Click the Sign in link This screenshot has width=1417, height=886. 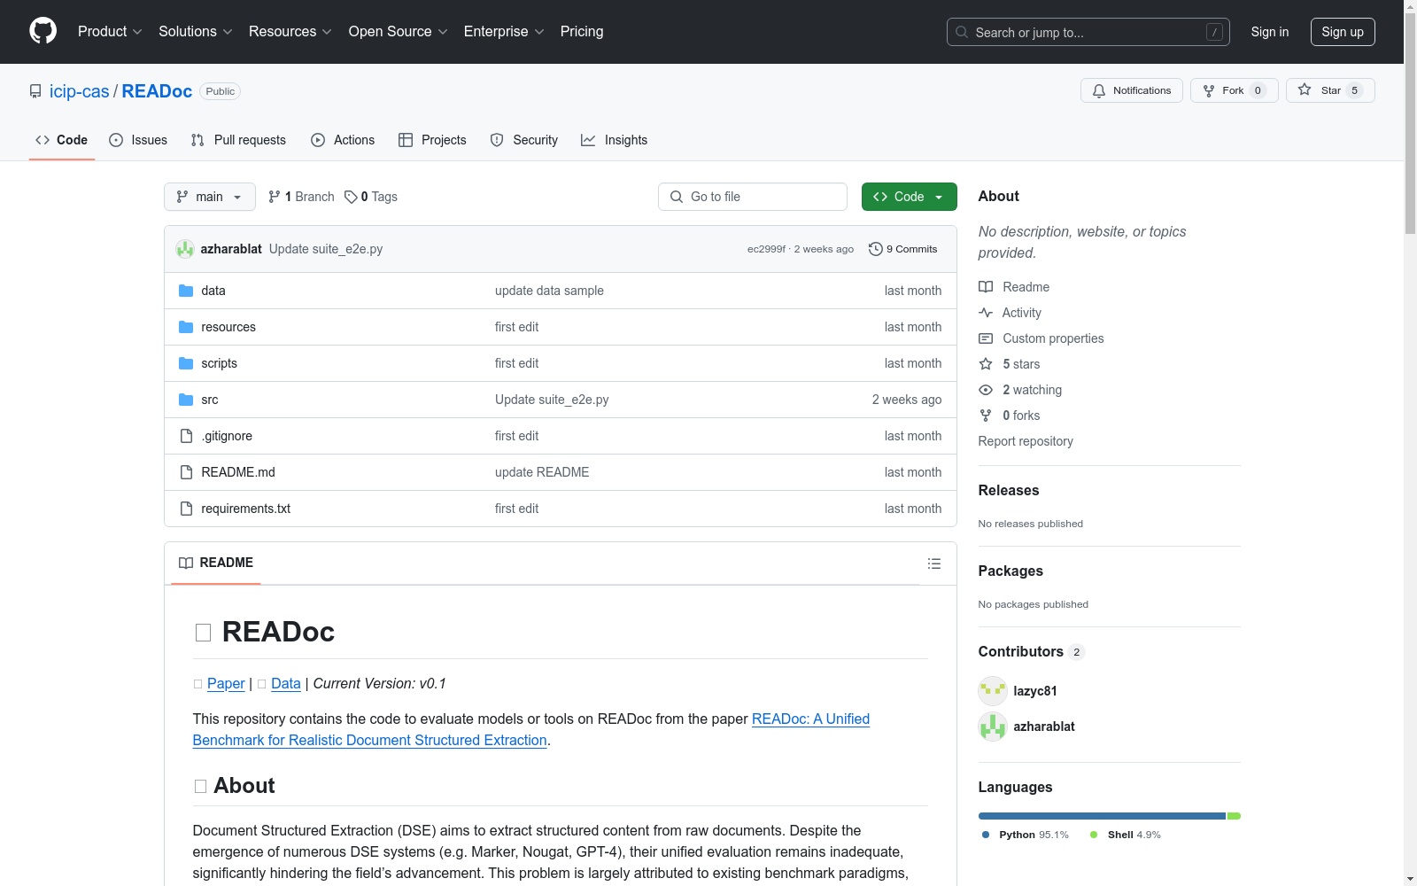(x=1270, y=32)
